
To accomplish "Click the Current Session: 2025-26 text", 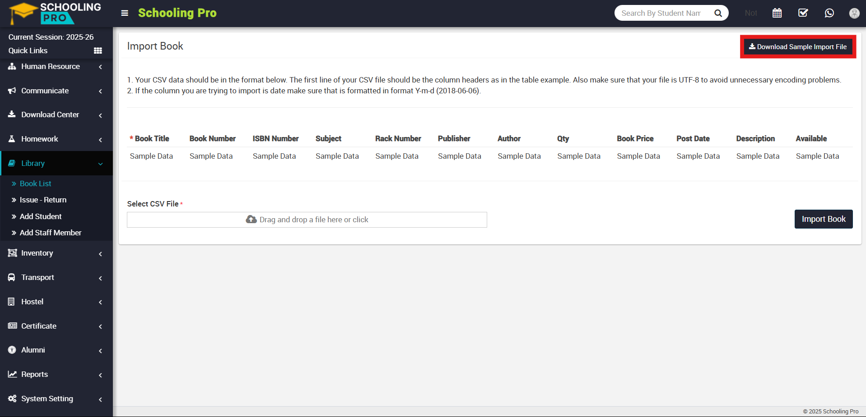I will 51,37.
